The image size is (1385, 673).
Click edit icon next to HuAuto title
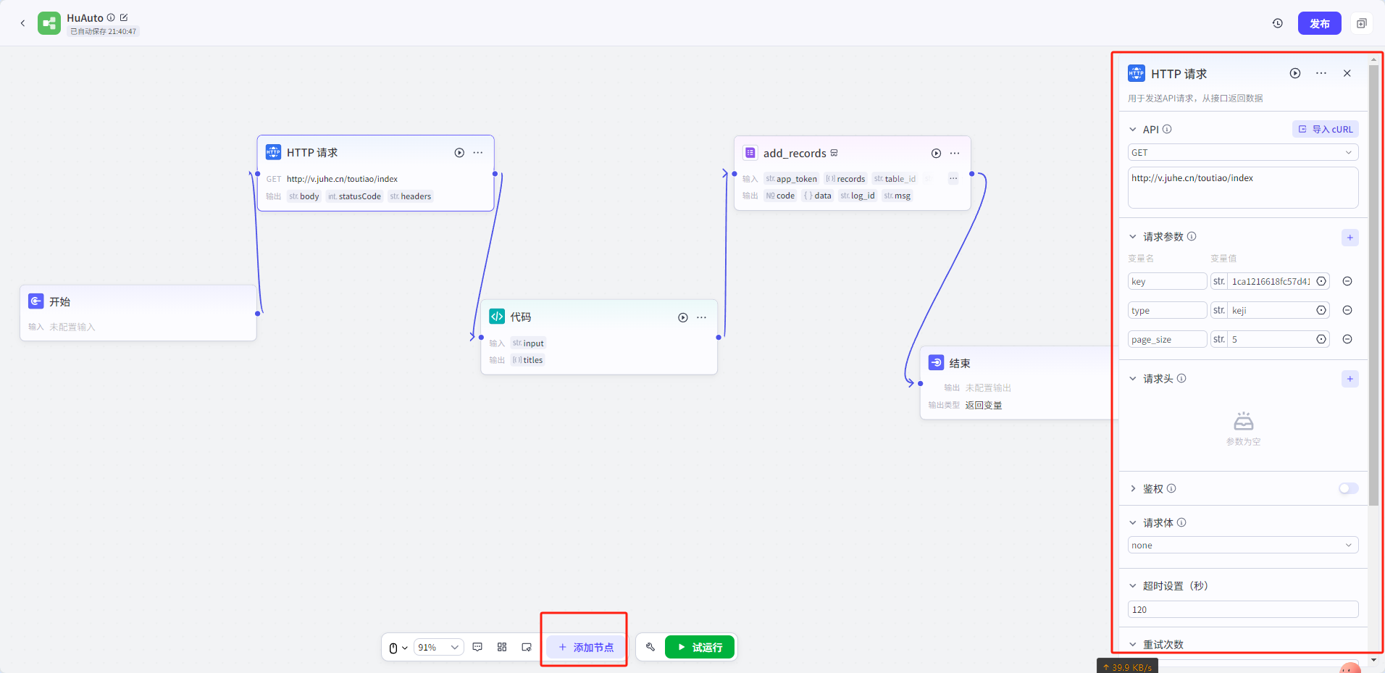[x=124, y=17]
